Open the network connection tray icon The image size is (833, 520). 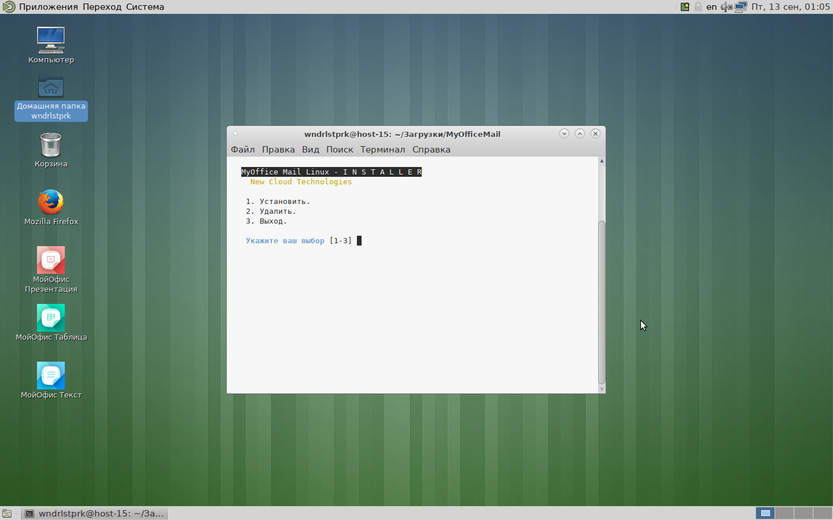(741, 7)
